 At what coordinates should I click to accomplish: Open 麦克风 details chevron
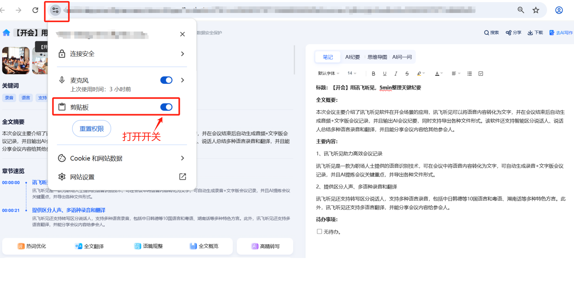(x=183, y=80)
